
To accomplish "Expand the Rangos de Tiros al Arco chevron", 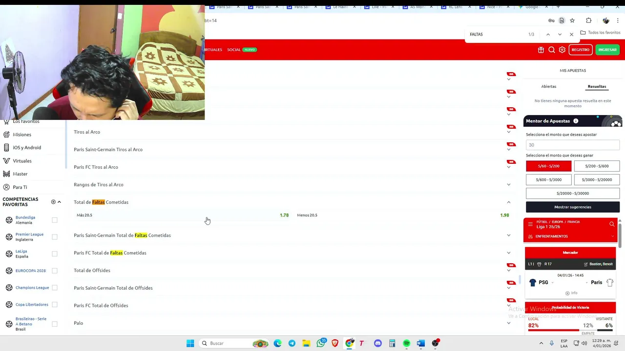I will pyautogui.click(x=509, y=185).
